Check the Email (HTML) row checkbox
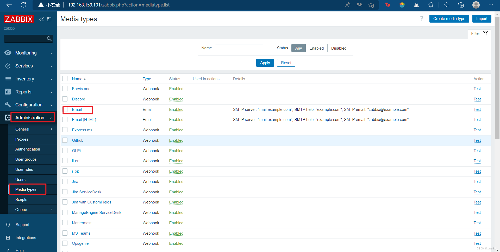The width and height of the screenshot is (500, 252). point(65,119)
